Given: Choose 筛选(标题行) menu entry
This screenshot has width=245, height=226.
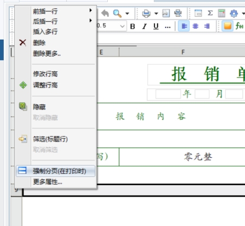Looking at the screenshot, I should pyautogui.click(x=55, y=139).
